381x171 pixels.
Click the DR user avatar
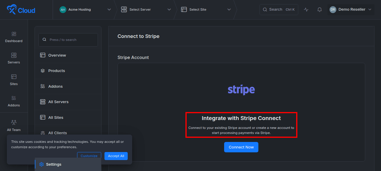[x=333, y=9]
